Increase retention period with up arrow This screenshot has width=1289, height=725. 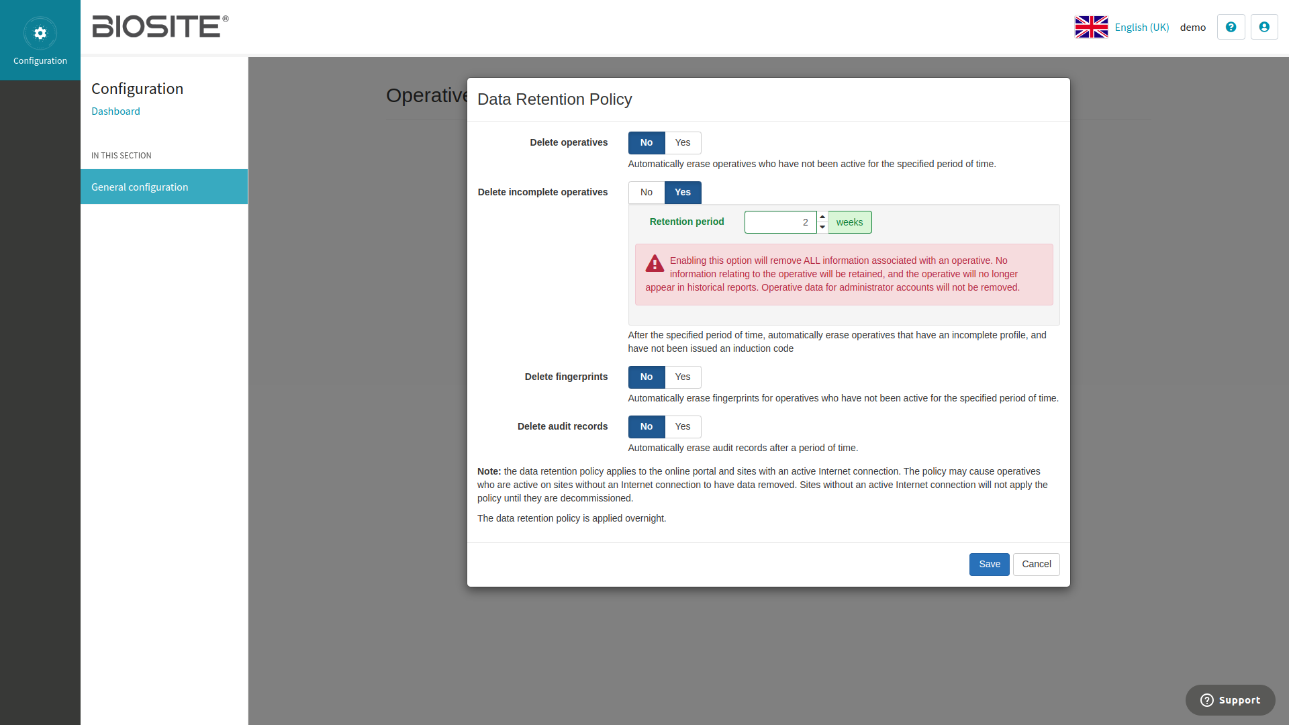coord(822,217)
